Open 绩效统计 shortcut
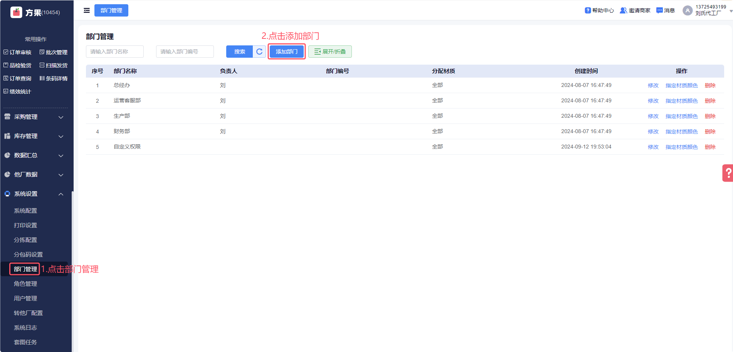Viewport: 733px width, 352px height. point(17,92)
